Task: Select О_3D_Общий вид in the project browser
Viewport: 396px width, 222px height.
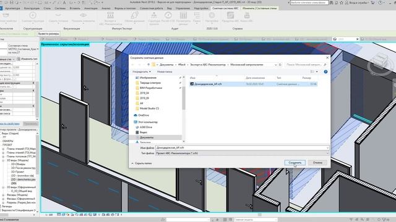Action: coord(22,191)
